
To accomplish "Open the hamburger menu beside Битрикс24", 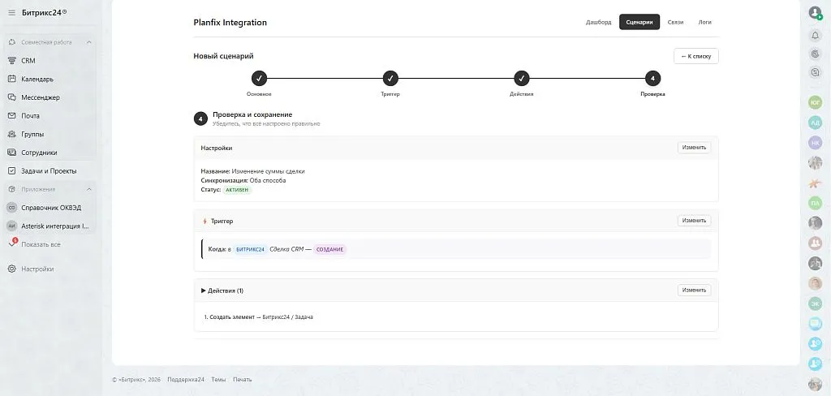I will [x=11, y=12].
